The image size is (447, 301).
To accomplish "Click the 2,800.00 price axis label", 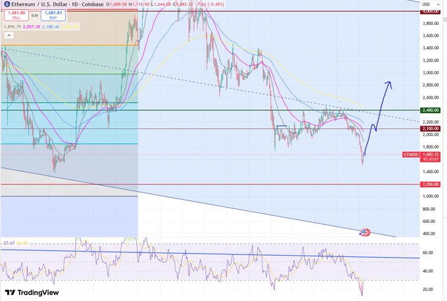I will pos(431,85).
